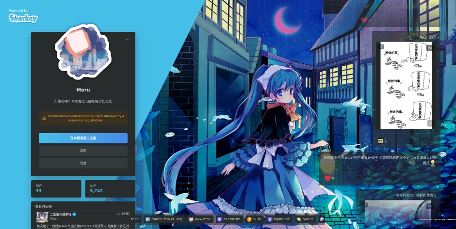Click the 帖子 5,742 stat card

coord(110,189)
